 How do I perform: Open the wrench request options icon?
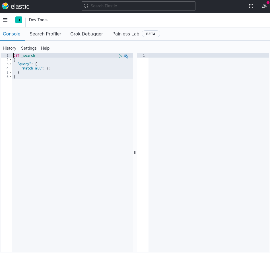[x=126, y=56]
